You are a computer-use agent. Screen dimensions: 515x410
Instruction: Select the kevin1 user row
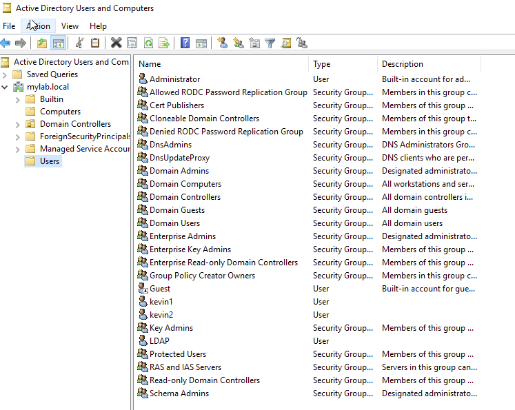[161, 301]
